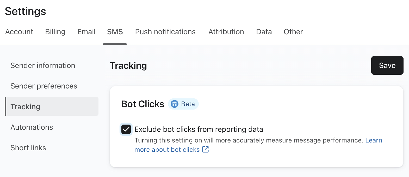Open Sender information section
This screenshot has width=409, height=177.
point(43,65)
